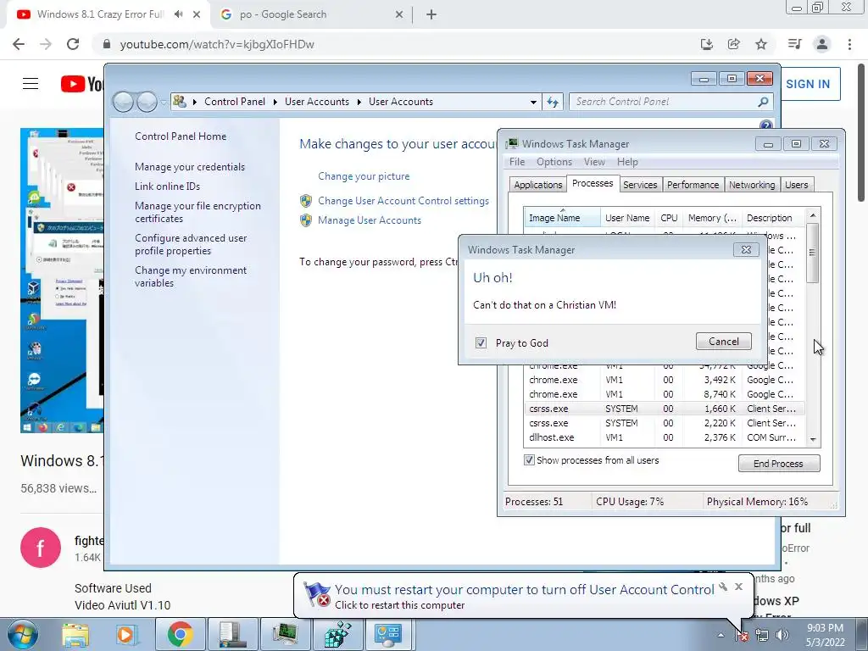This screenshot has height=651, width=868.
Task: Open Task Manager View menu
Action: pyautogui.click(x=594, y=162)
